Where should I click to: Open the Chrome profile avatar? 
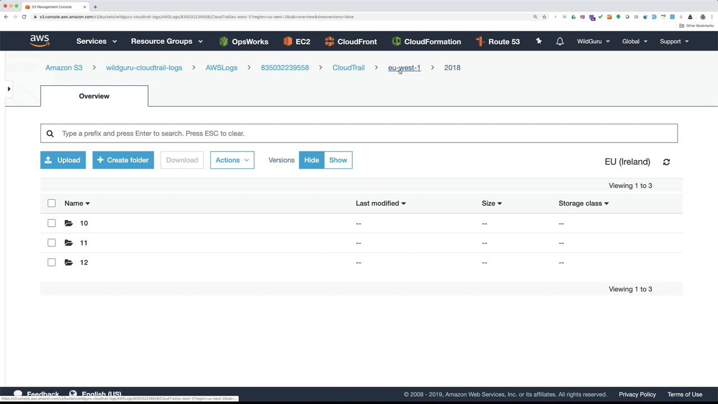click(x=702, y=17)
